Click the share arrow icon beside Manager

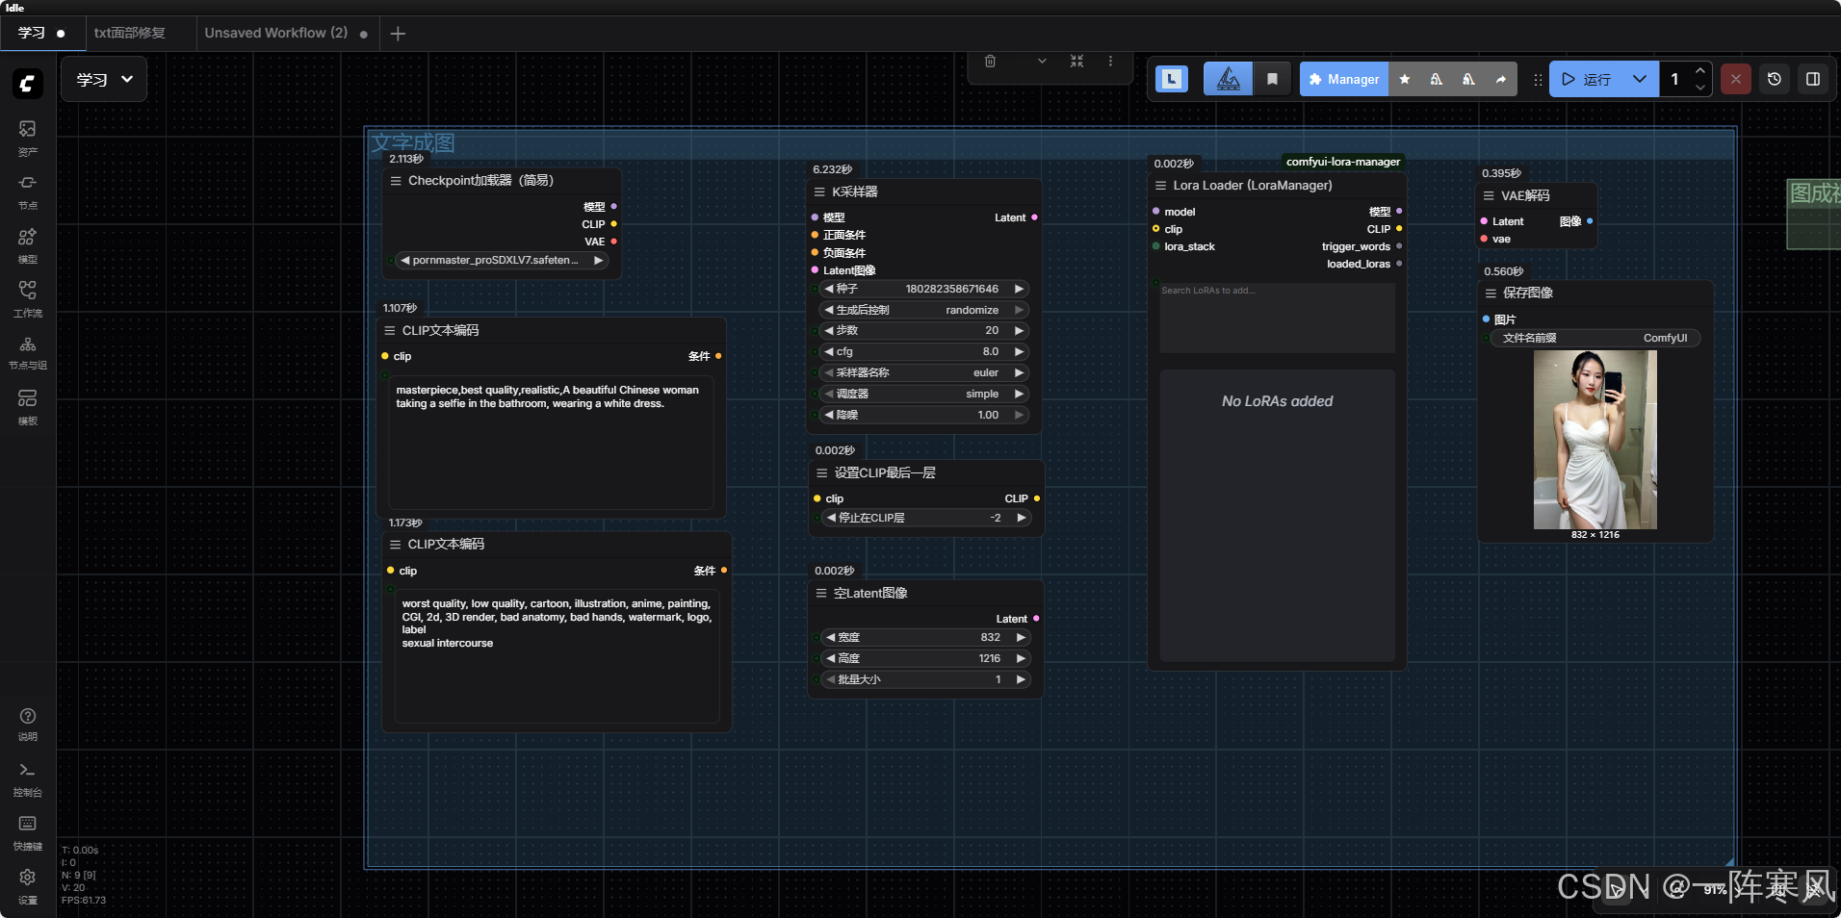(x=1500, y=79)
